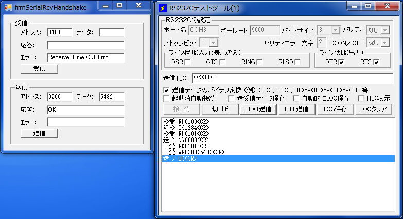The height and width of the screenshot is (219, 403).
Task: Enable 自動的にLOG保存 checkbox
Action: pos(296,98)
